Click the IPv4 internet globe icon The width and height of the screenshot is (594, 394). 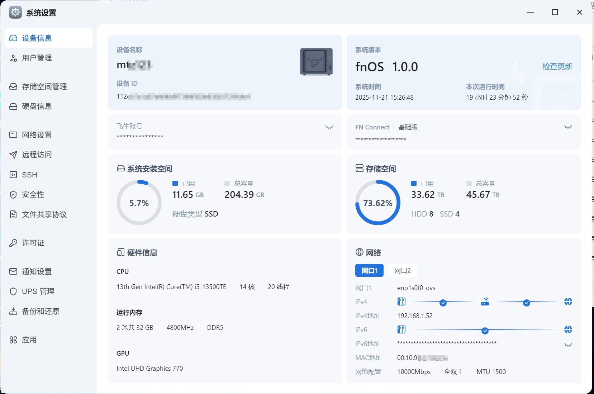click(x=568, y=302)
